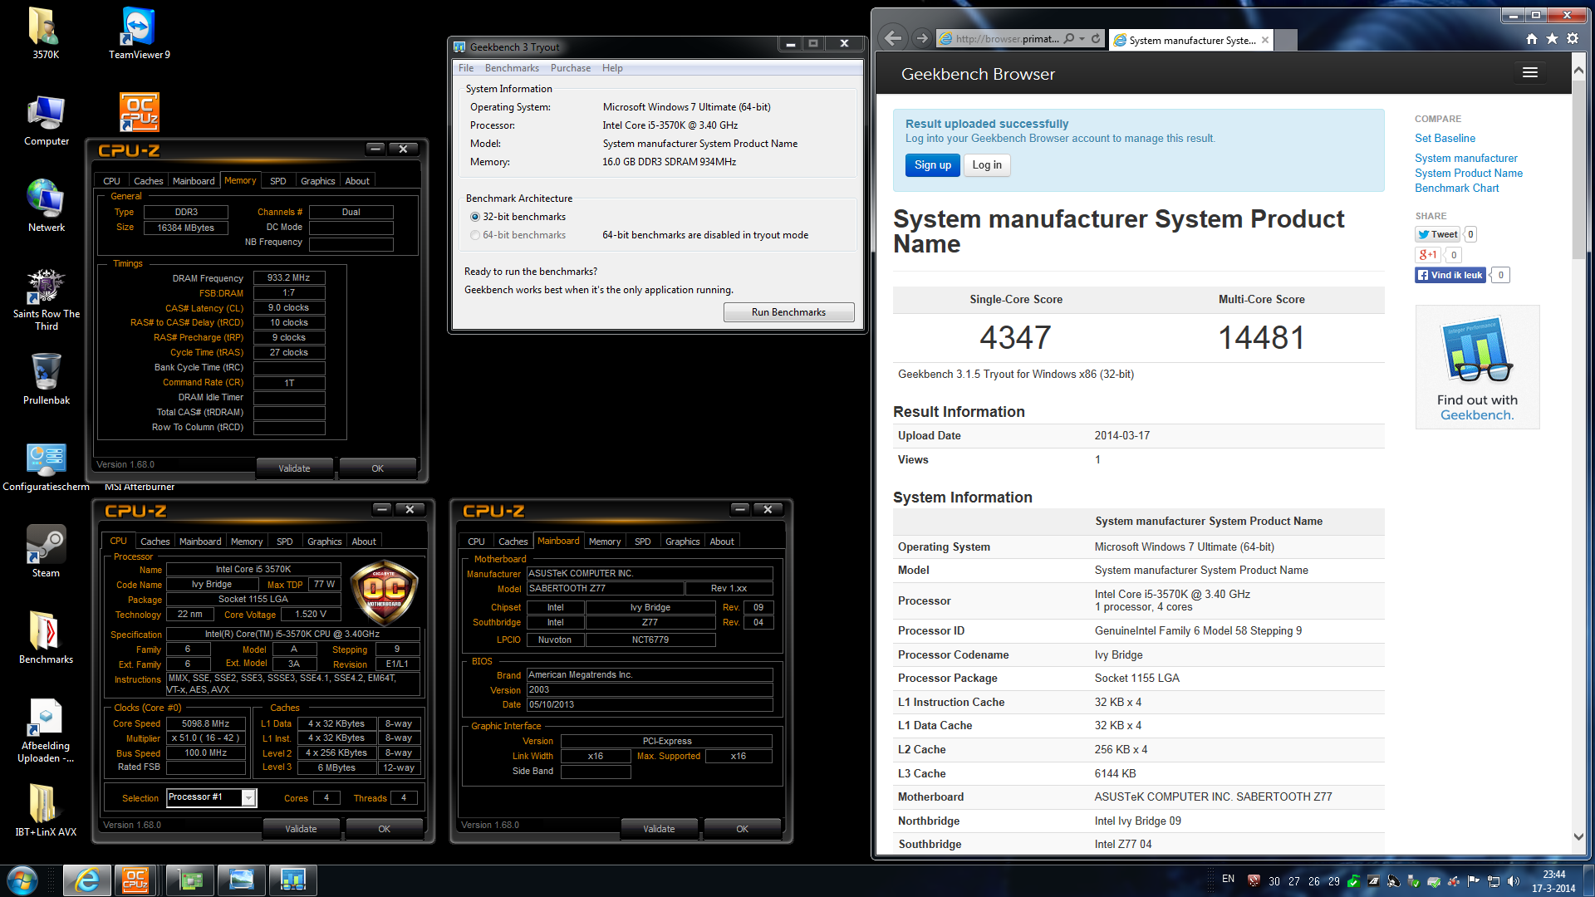Click the browser vertical scrollbar thumb
1595x897 pixels.
click(1578, 170)
